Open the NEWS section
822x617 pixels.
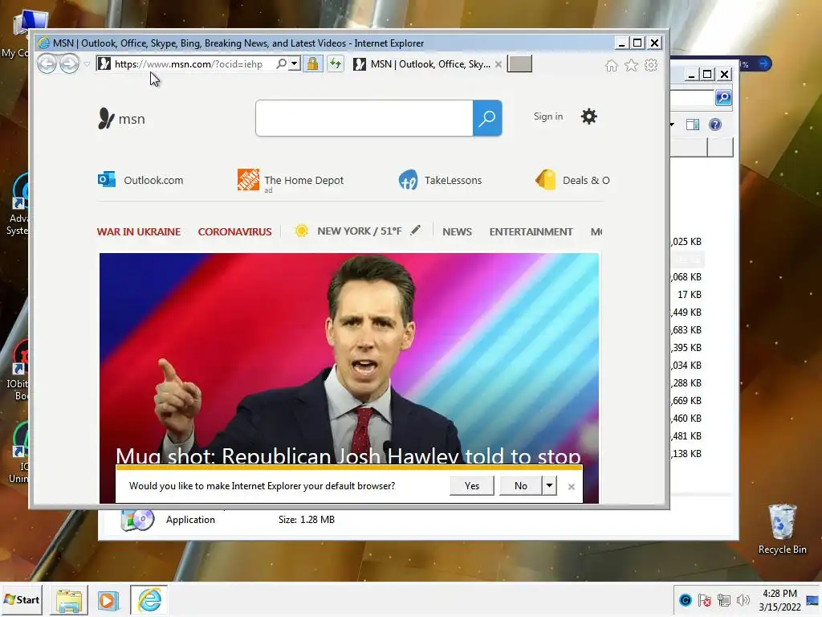pyautogui.click(x=457, y=231)
